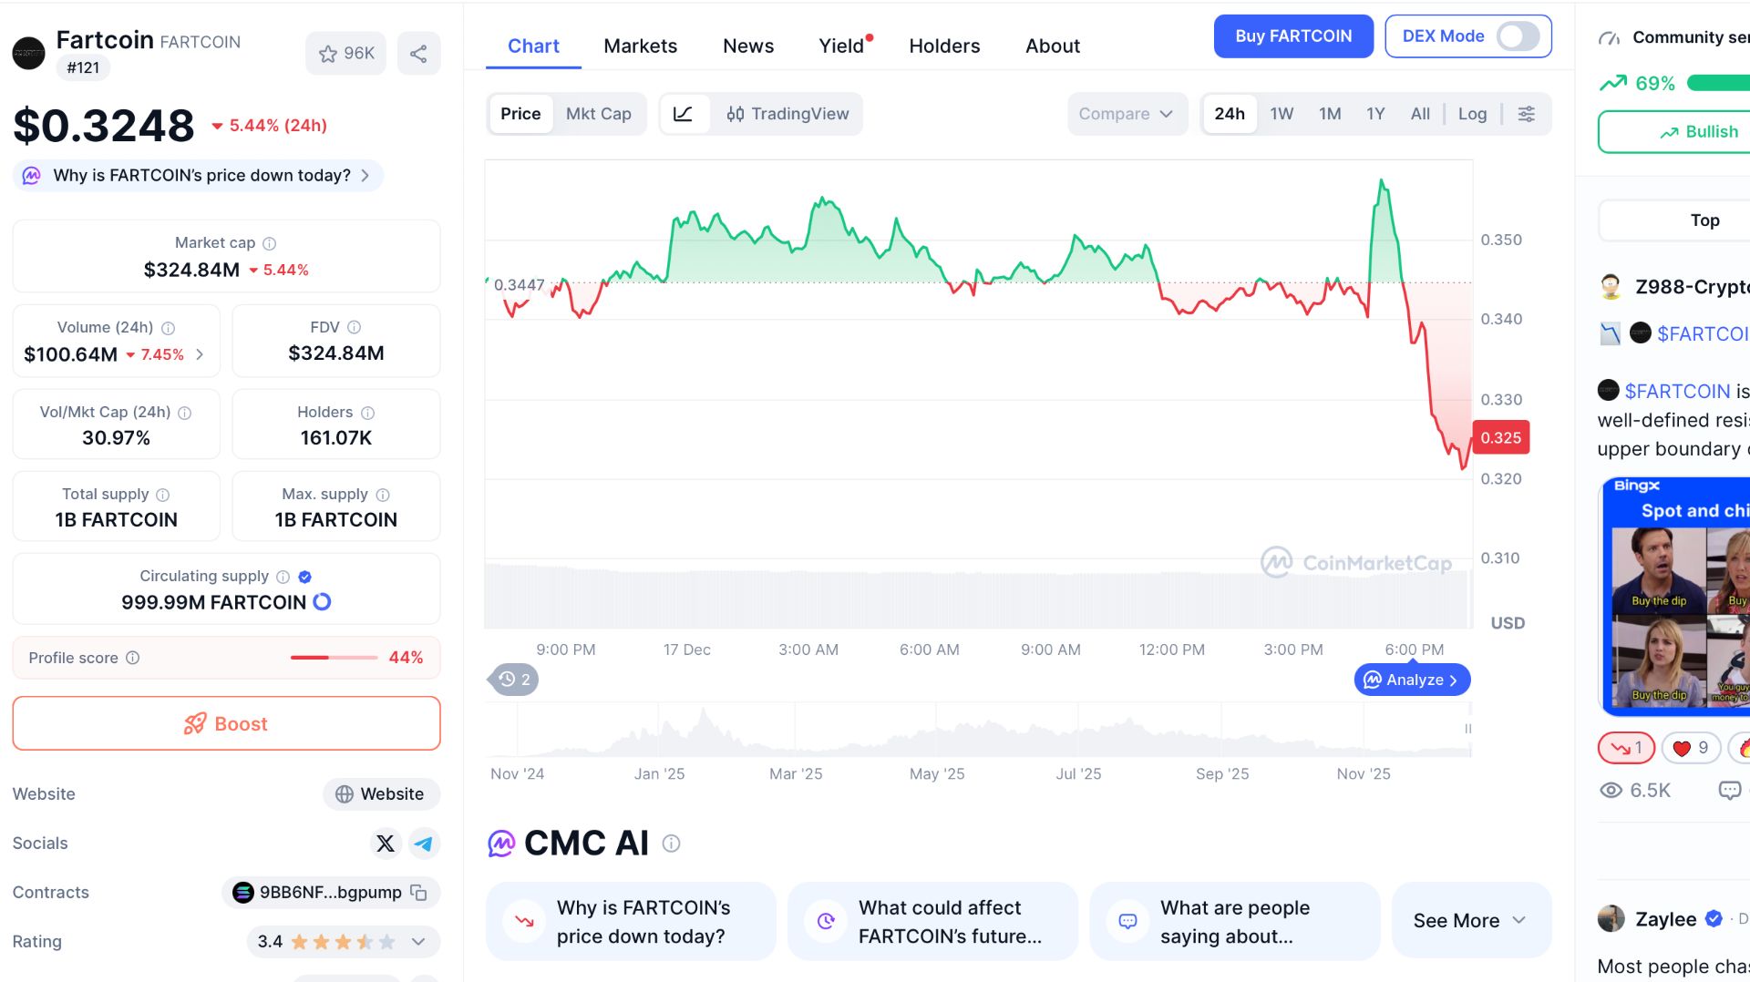Image resolution: width=1750 pixels, height=982 pixels.
Task: Switch to line chart view icon
Action: pyautogui.click(x=684, y=114)
